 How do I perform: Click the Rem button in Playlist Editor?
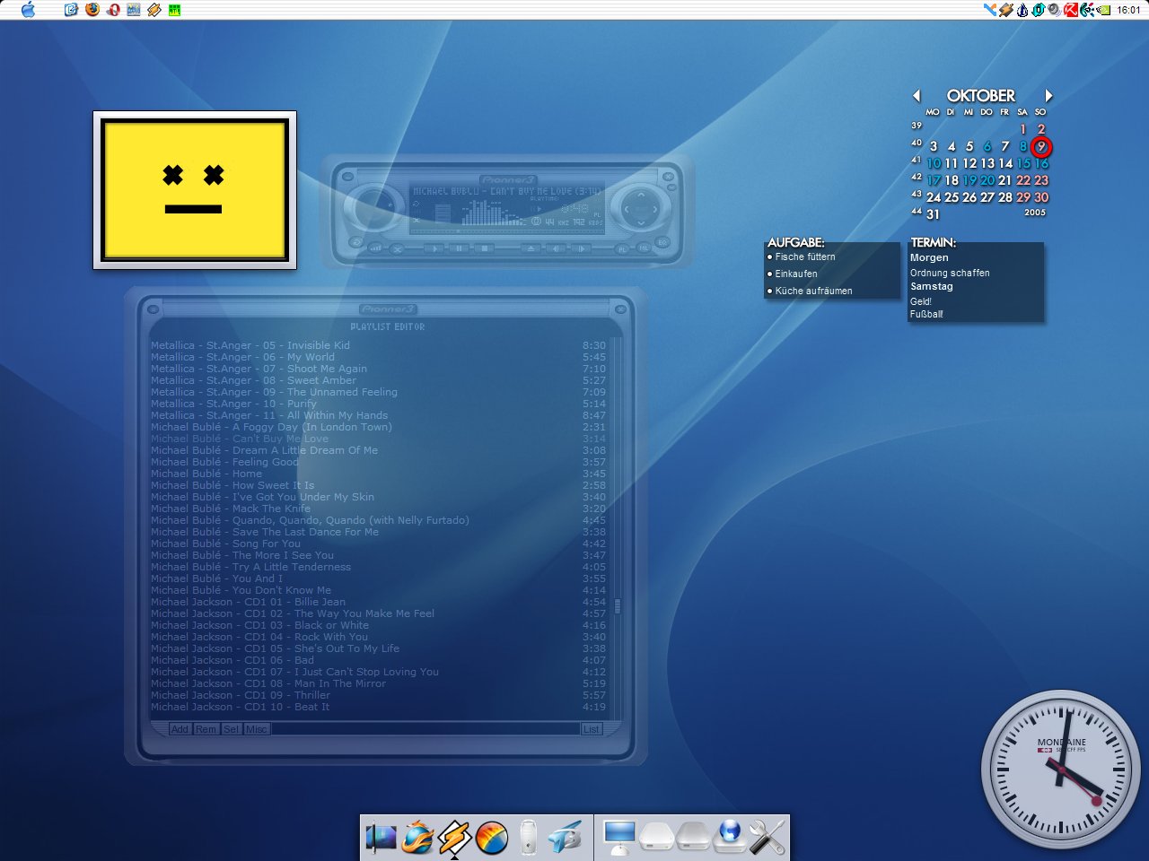click(x=206, y=729)
